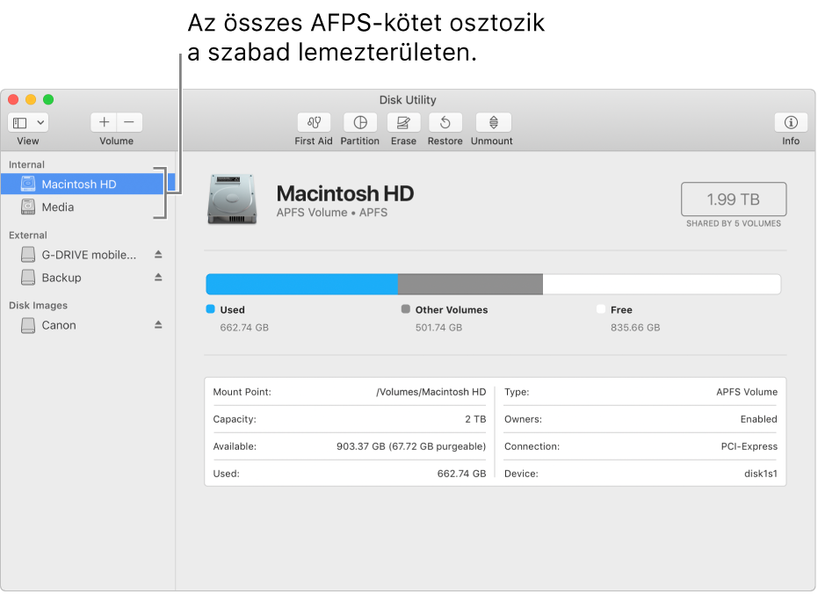Click the Device value disk1s1
Screen dimensions: 818x594
761,474
